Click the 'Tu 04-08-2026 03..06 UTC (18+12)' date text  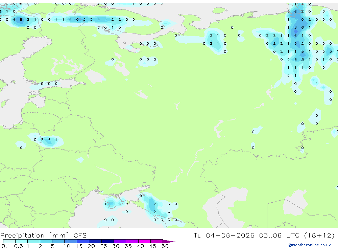pyautogui.click(x=264, y=235)
